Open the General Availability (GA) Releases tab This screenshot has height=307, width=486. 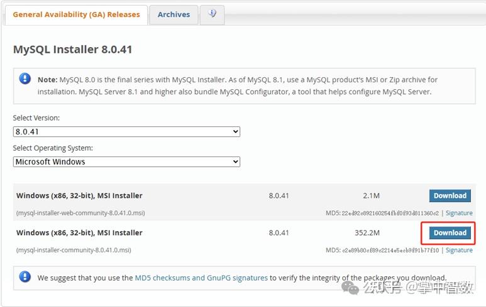[x=76, y=15]
